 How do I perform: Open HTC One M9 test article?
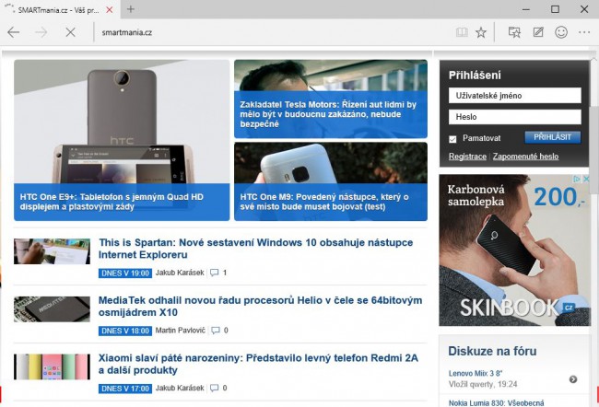(331, 181)
